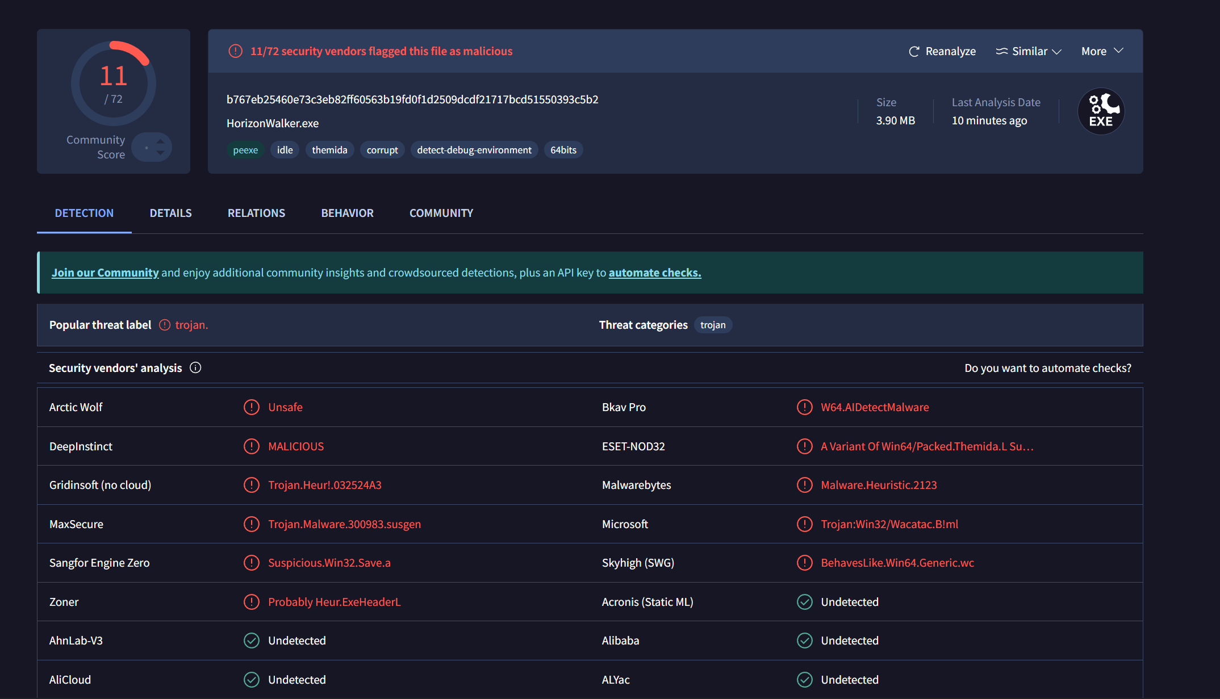Follow the automate checks link in banner
1220x699 pixels.
pos(655,273)
